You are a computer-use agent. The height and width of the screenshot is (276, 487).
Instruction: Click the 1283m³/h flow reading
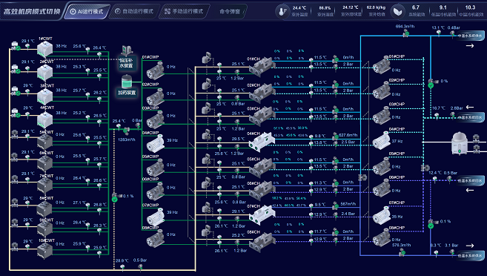(x=127, y=139)
